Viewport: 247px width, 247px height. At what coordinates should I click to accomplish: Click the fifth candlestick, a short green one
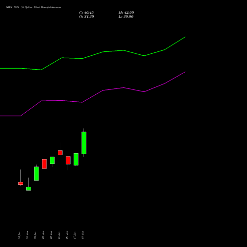52,160
